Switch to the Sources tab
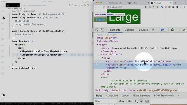The image size is (187, 105). (143, 30)
